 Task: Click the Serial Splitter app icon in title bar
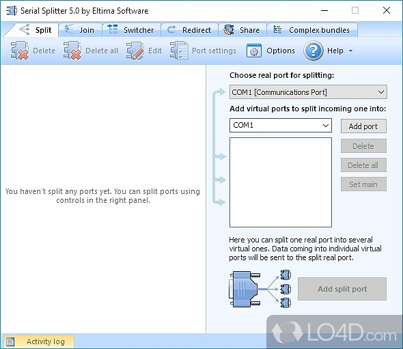coord(12,10)
